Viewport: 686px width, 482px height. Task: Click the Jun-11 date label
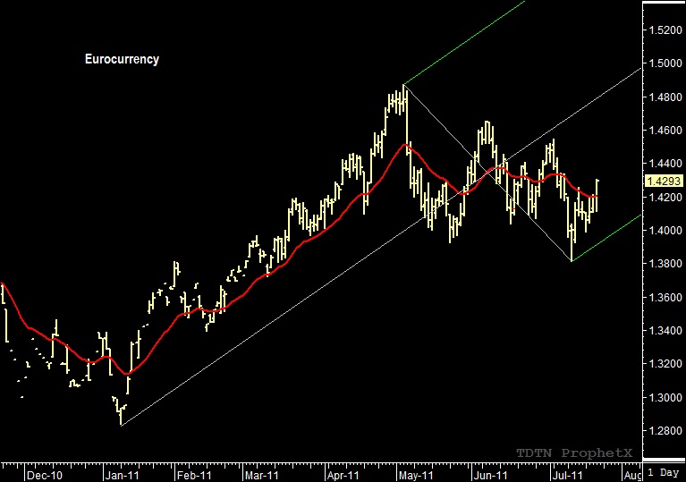490,476
